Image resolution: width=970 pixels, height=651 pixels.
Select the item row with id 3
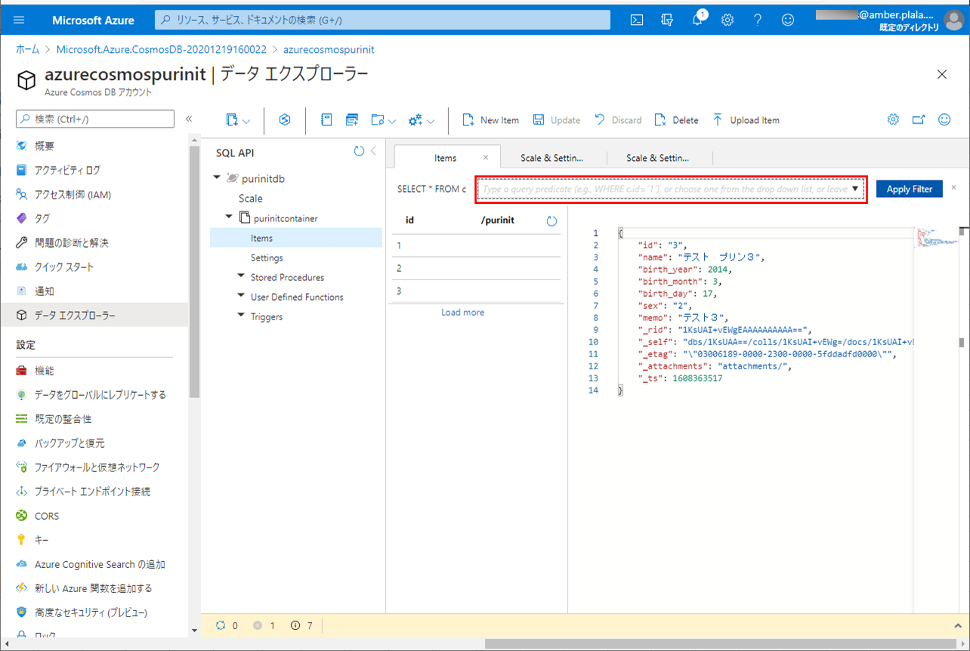476,291
